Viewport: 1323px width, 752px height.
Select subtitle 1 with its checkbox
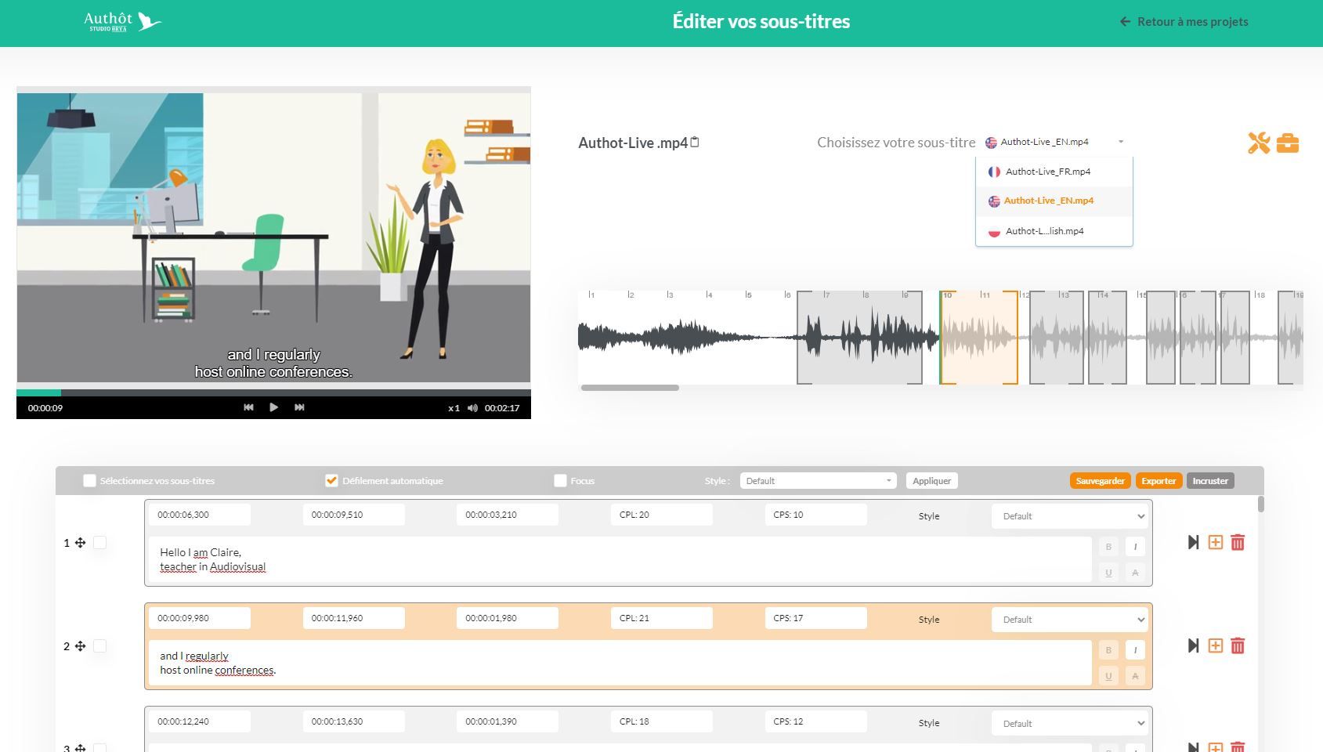[99, 542]
